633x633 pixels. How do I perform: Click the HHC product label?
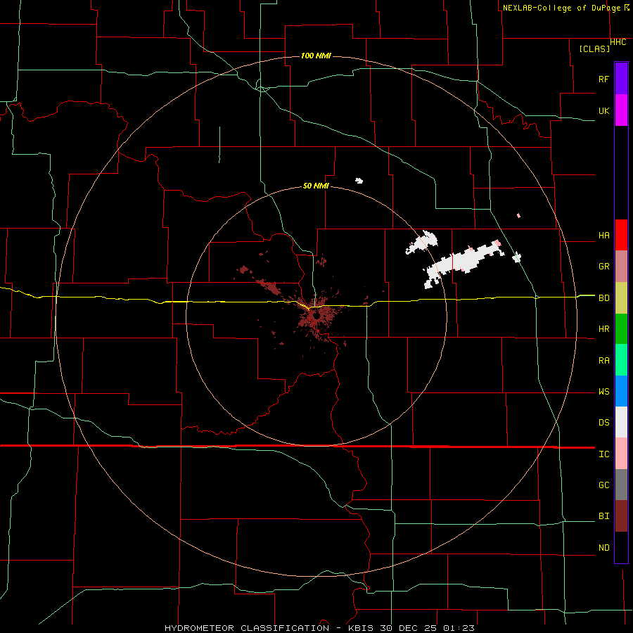tap(618, 42)
